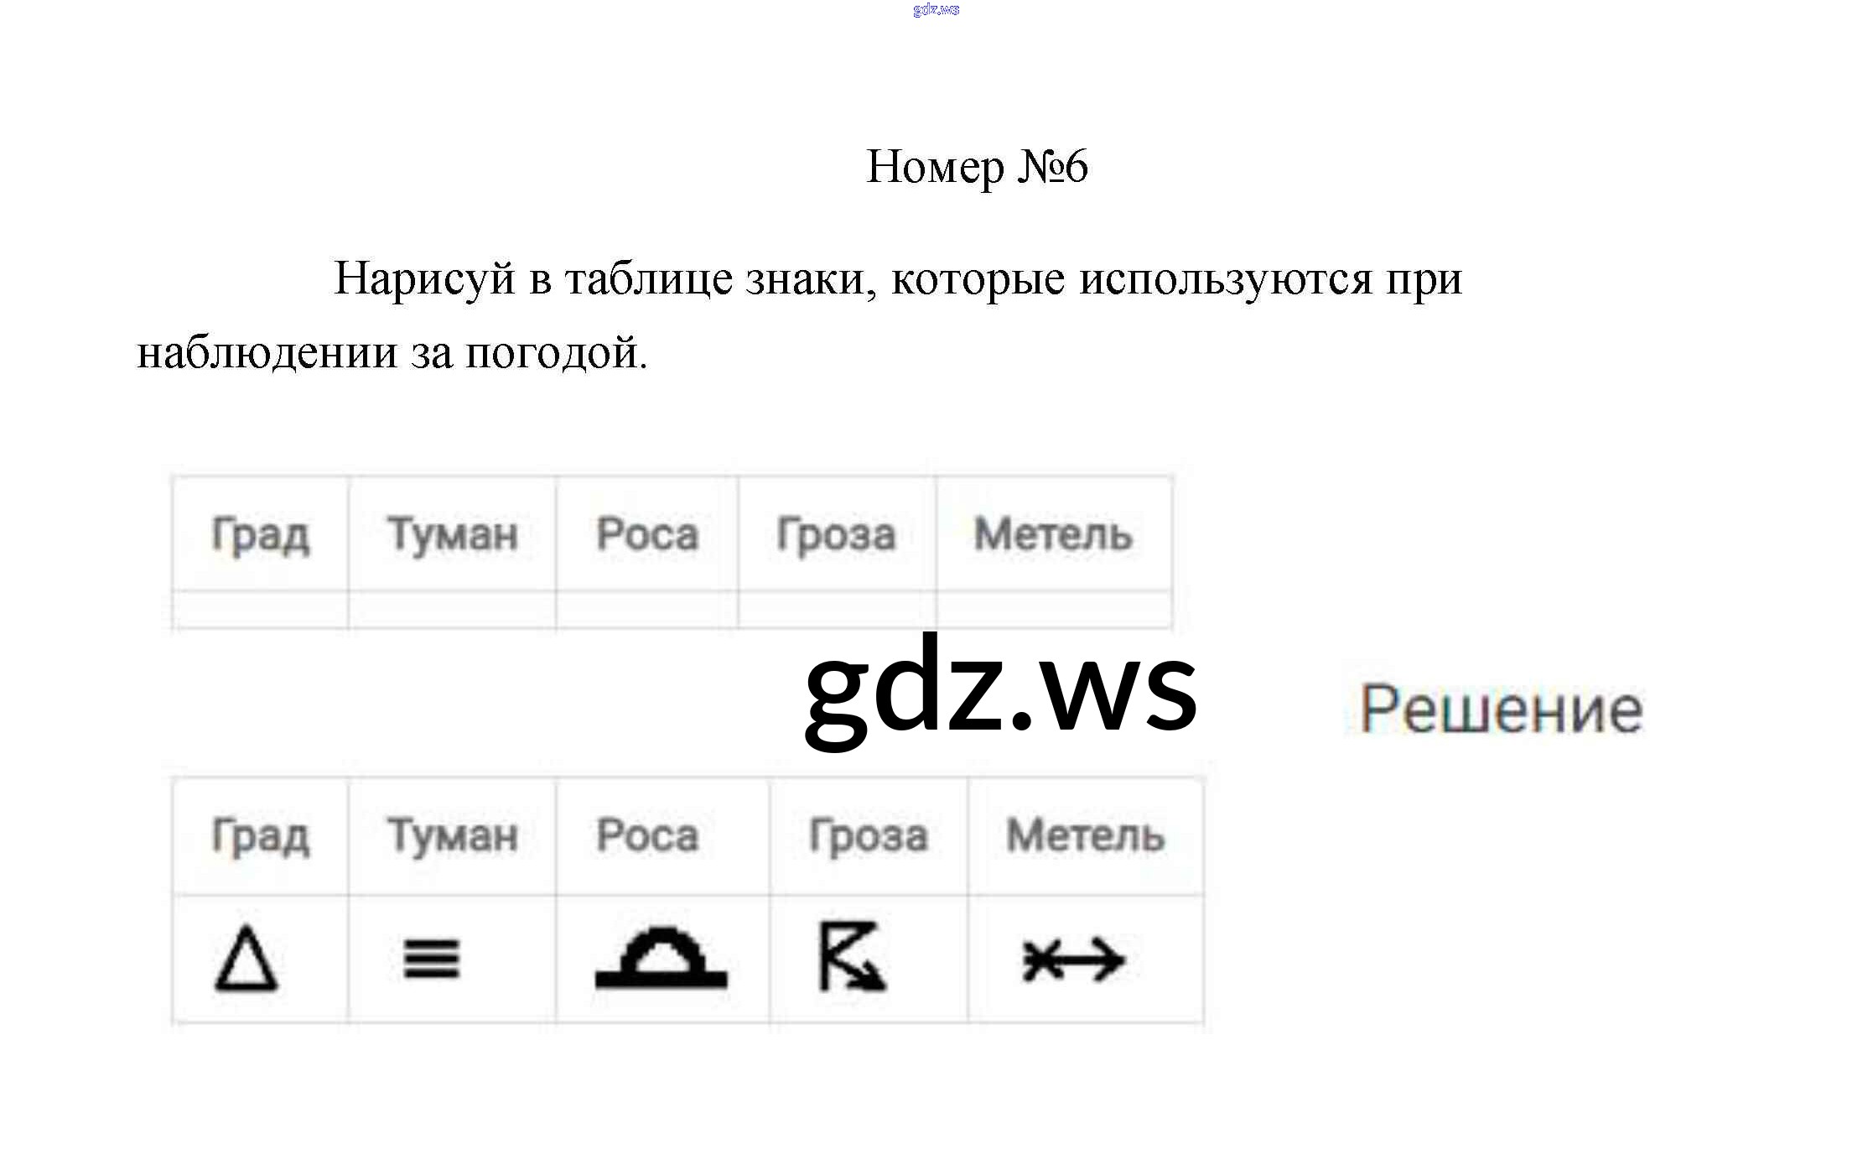Select Метель header in upper table
The width and height of the screenshot is (1873, 1164).
(1053, 535)
